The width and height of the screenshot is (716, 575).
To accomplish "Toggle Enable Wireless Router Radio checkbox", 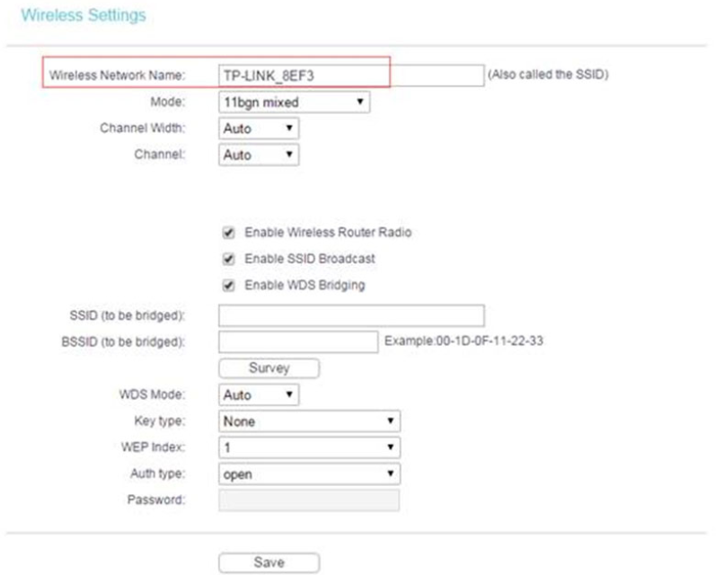I will (229, 233).
